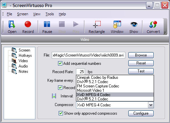170x123 pixels.
Task: Expand the toolbar overflow options arrow
Action: pyautogui.click(x=165, y=33)
